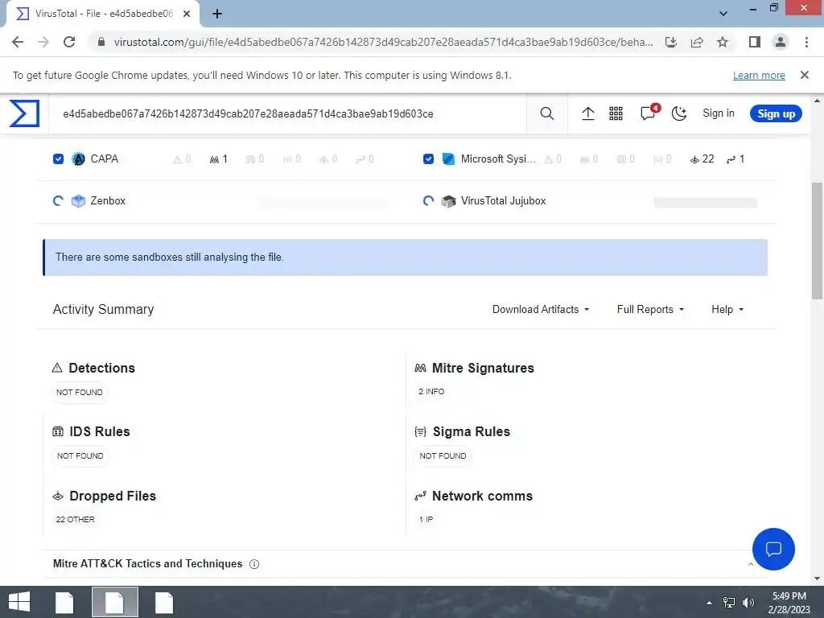The image size is (824, 618).
Task: Click the hash search input field
Action: 288,113
